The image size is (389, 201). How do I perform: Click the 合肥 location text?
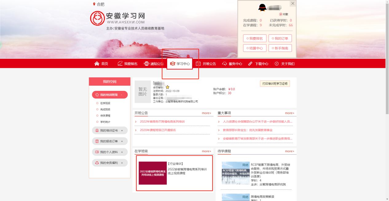100,4
